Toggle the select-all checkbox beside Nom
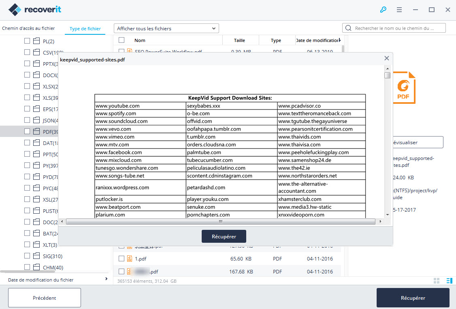 121,40
